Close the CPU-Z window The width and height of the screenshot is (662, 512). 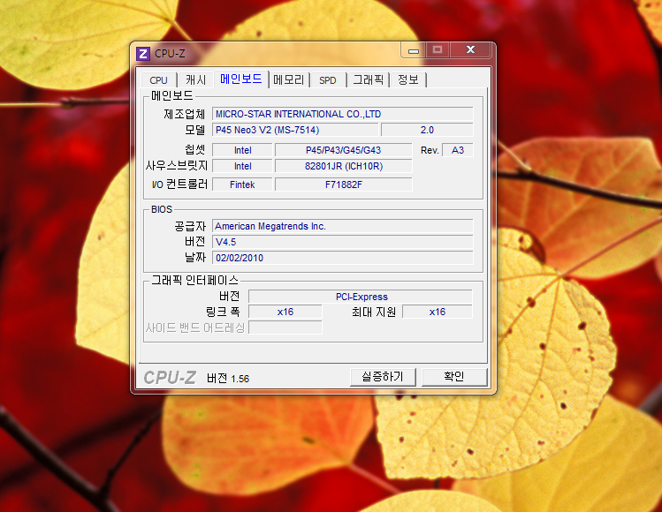point(470,50)
